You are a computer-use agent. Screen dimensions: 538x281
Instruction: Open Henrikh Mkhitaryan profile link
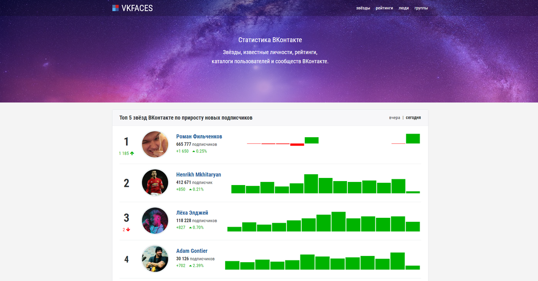point(199,175)
